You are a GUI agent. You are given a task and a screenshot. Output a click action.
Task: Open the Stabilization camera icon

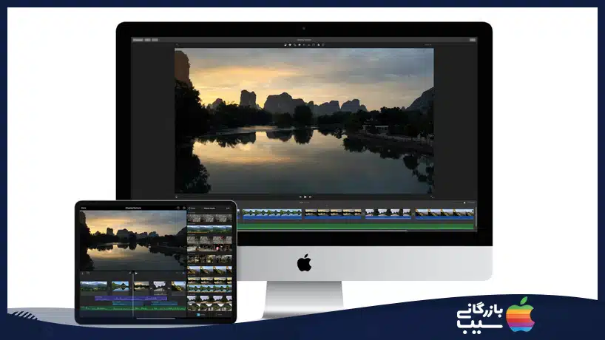point(300,45)
